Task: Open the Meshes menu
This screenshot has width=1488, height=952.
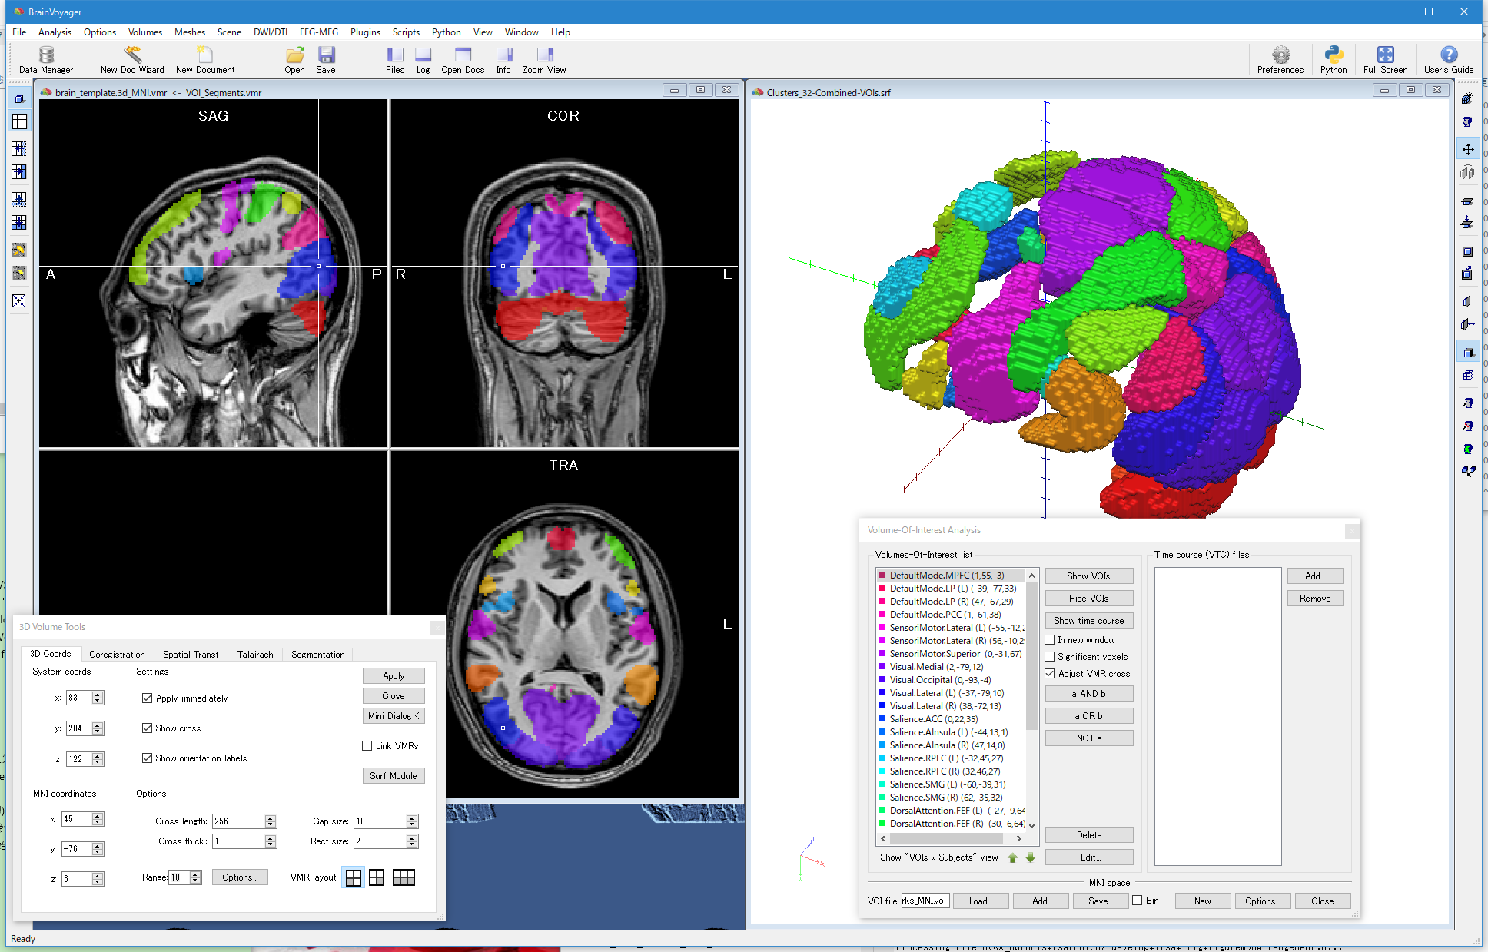Action: click(x=190, y=32)
